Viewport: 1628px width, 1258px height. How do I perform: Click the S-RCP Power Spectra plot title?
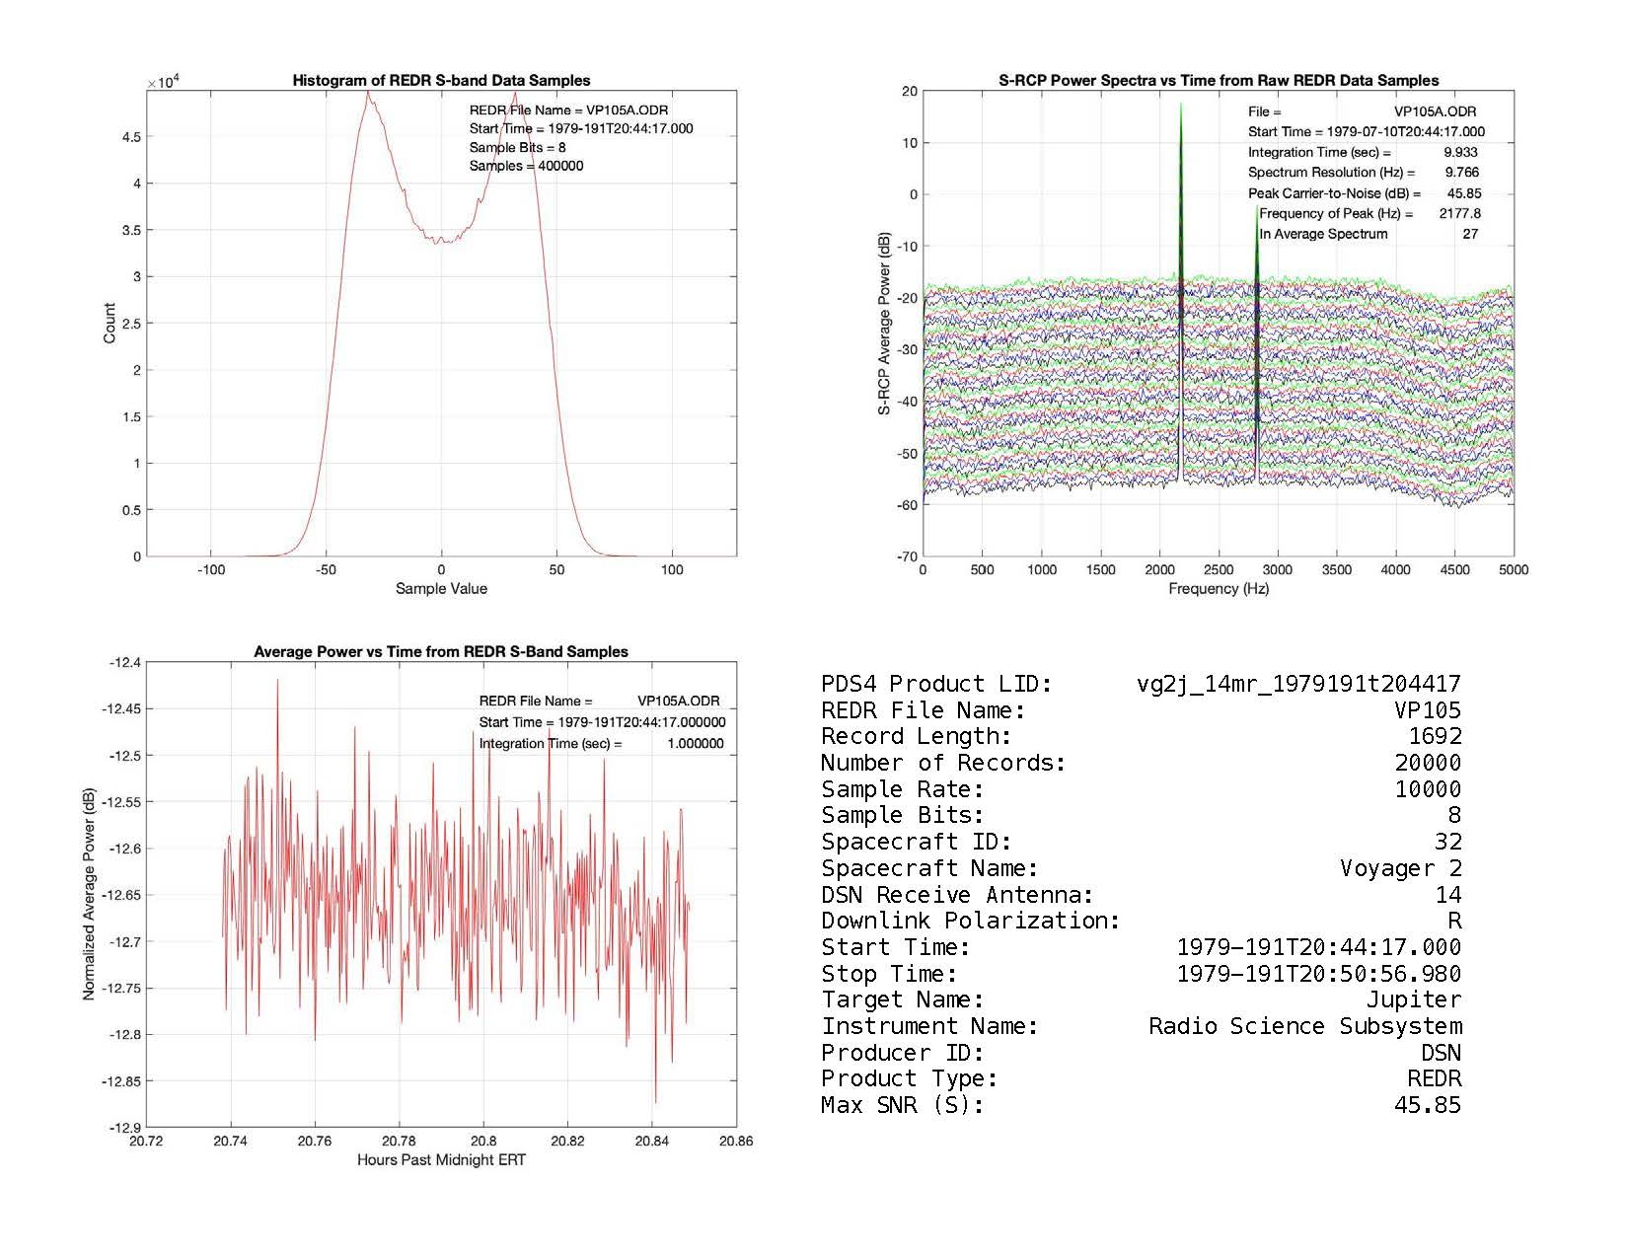1218,81
